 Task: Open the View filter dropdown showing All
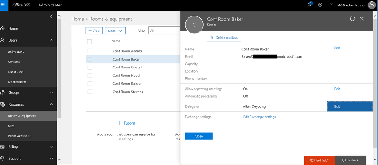(x=165, y=31)
